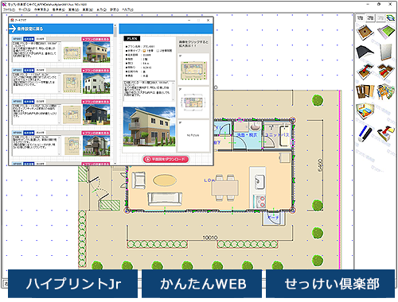Select the armchair in the living room

pyautogui.click(x=139, y=180)
